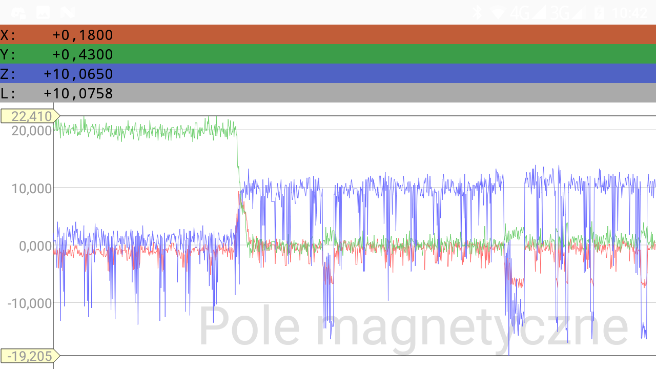Screen dimensions: 656x369
Task: Select the -19,205 lower limit marker
Action: pyautogui.click(x=30, y=356)
